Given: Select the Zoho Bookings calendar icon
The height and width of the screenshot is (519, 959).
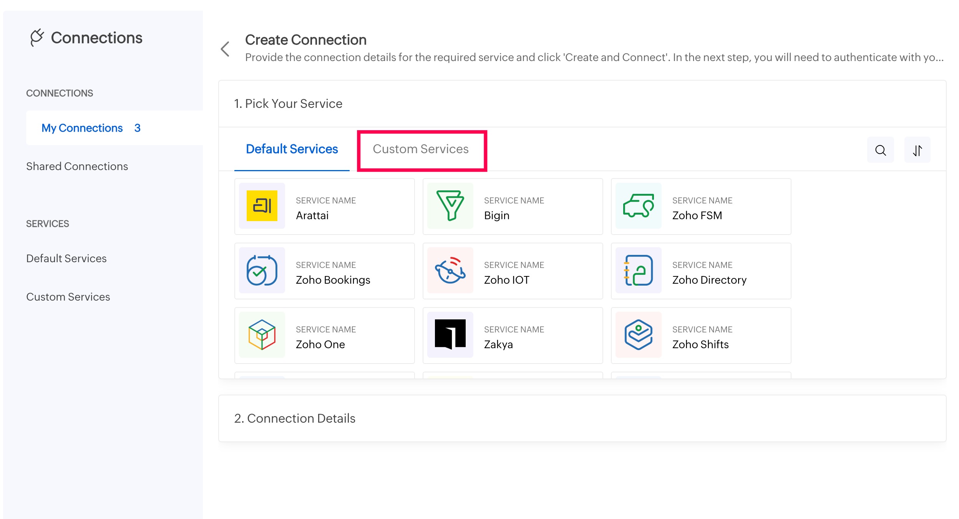Looking at the screenshot, I should (262, 270).
